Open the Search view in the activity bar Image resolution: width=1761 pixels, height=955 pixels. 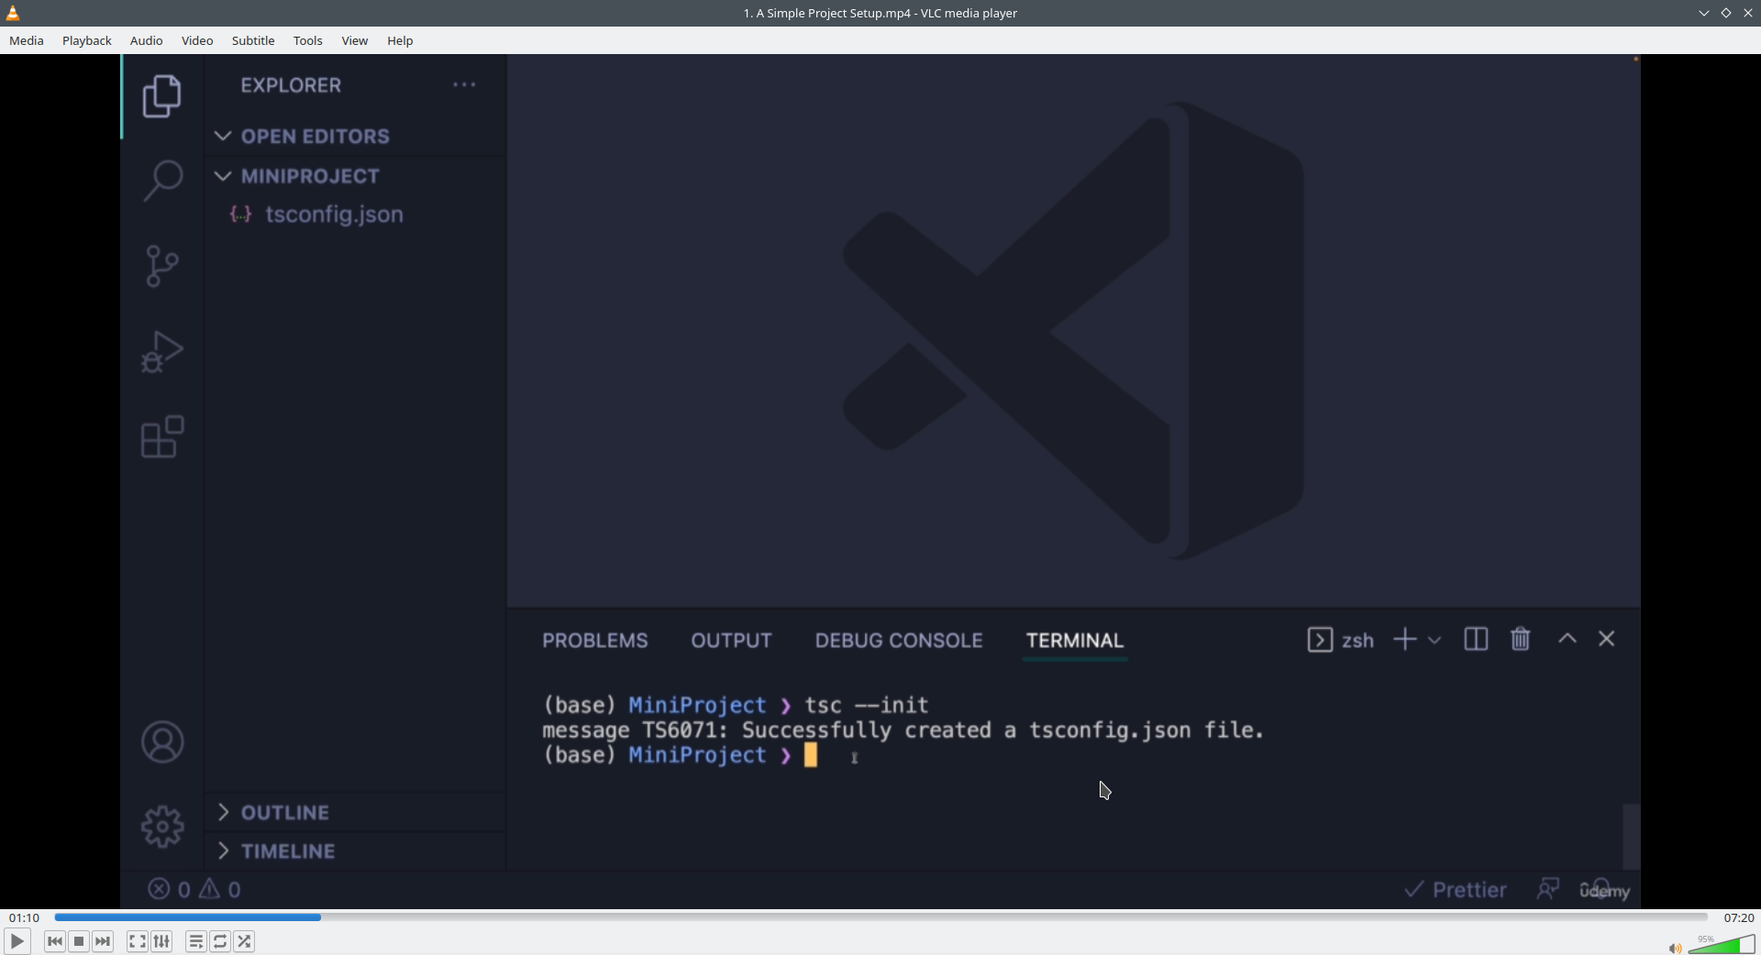pos(162,181)
